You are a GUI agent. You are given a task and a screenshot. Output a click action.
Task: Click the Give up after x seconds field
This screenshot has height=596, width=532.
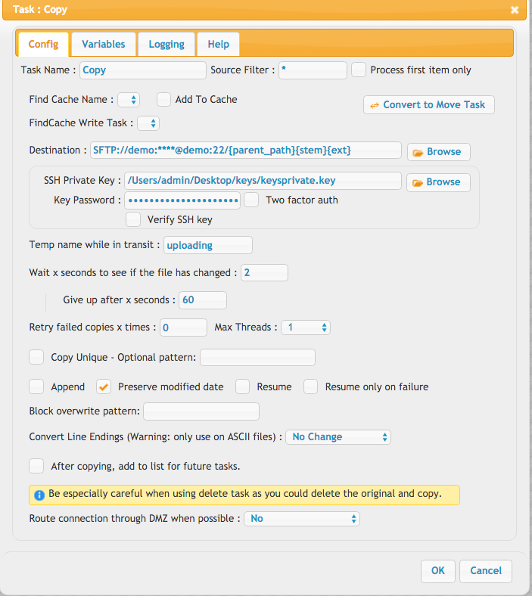point(203,300)
